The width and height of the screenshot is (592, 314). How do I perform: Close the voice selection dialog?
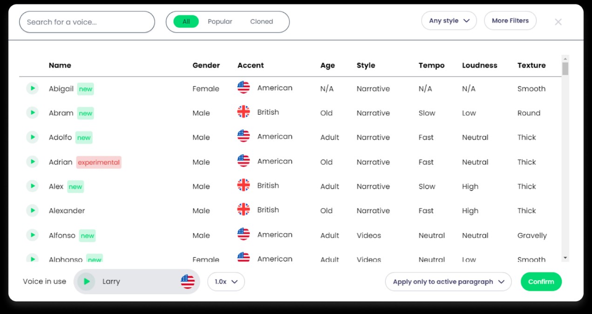click(558, 22)
